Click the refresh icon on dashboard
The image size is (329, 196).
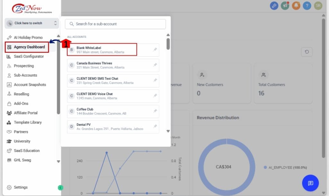307,52
